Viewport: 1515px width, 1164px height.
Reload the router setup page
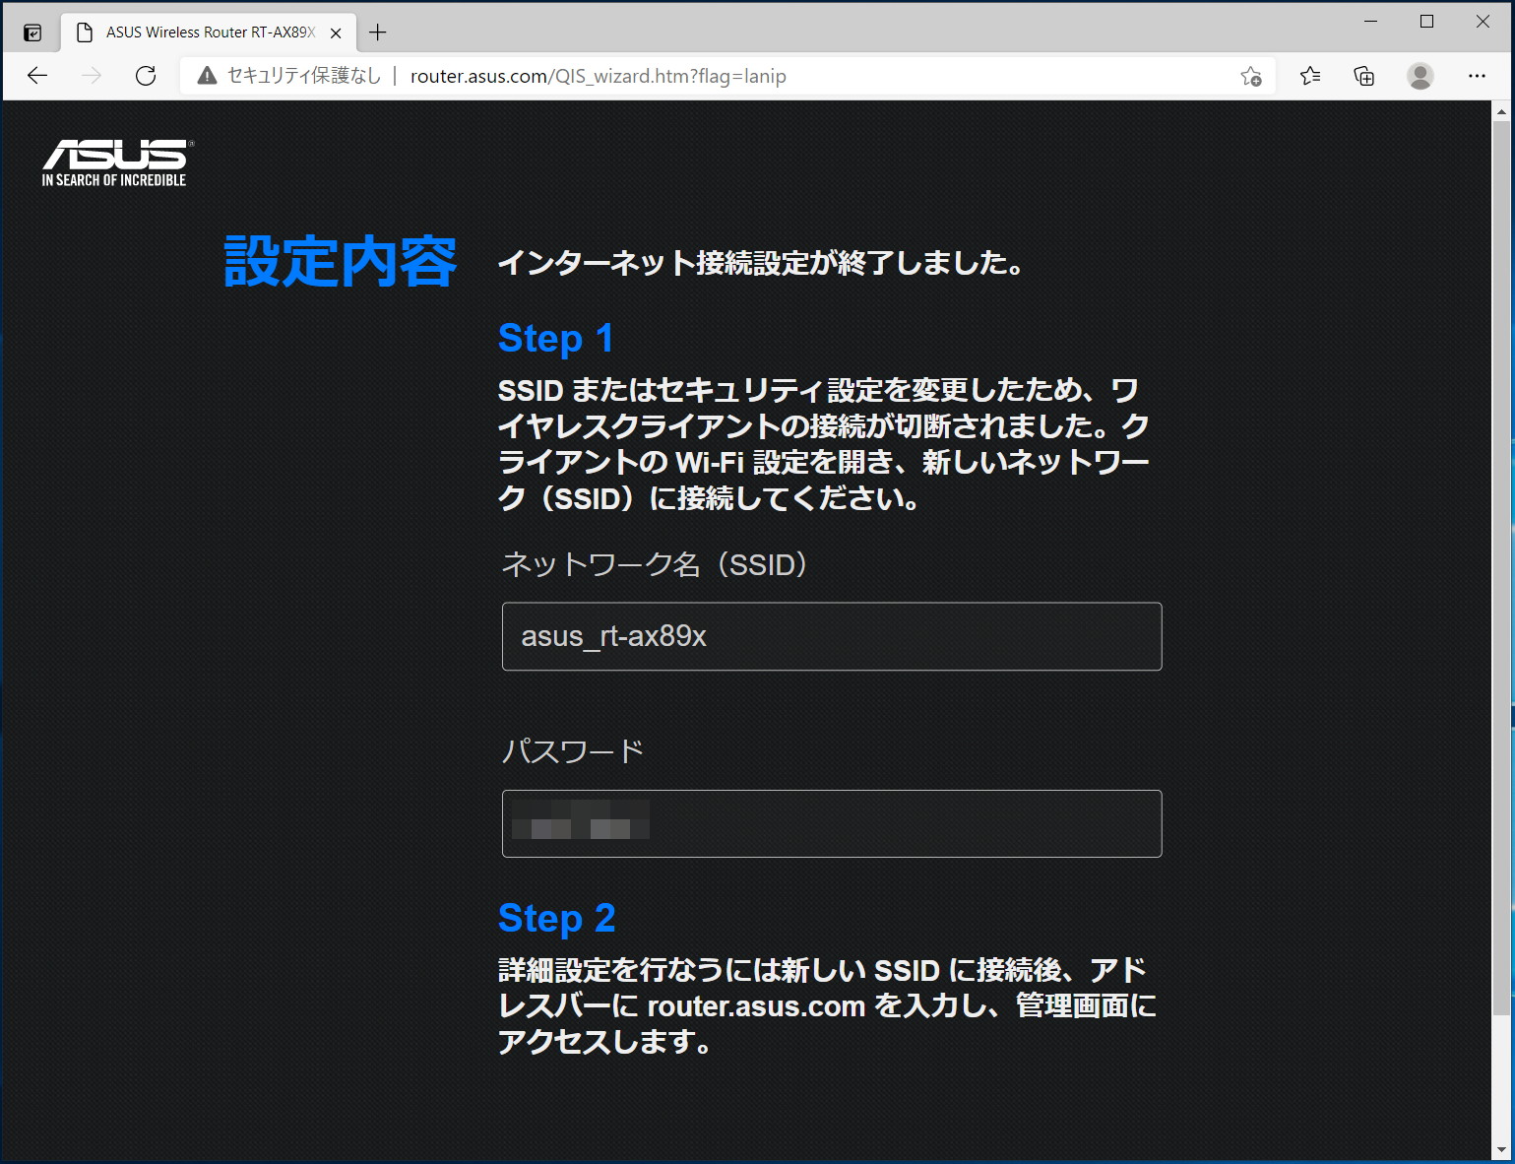(x=146, y=76)
